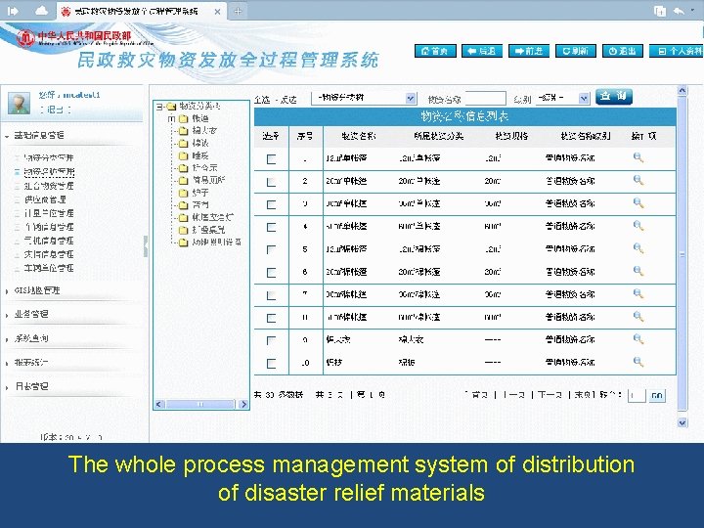
Task: Open the view icon for row 4
Action: [638, 226]
